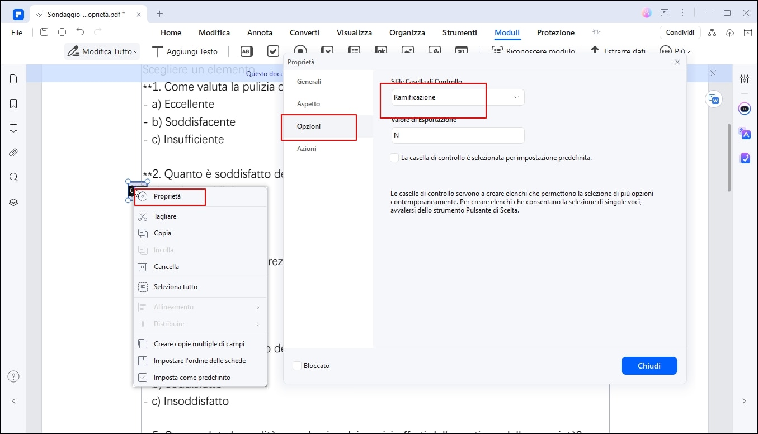Viewport: 758px width, 434px height.
Task: Open the Protezione ribbon tab
Action: click(x=555, y=32)
